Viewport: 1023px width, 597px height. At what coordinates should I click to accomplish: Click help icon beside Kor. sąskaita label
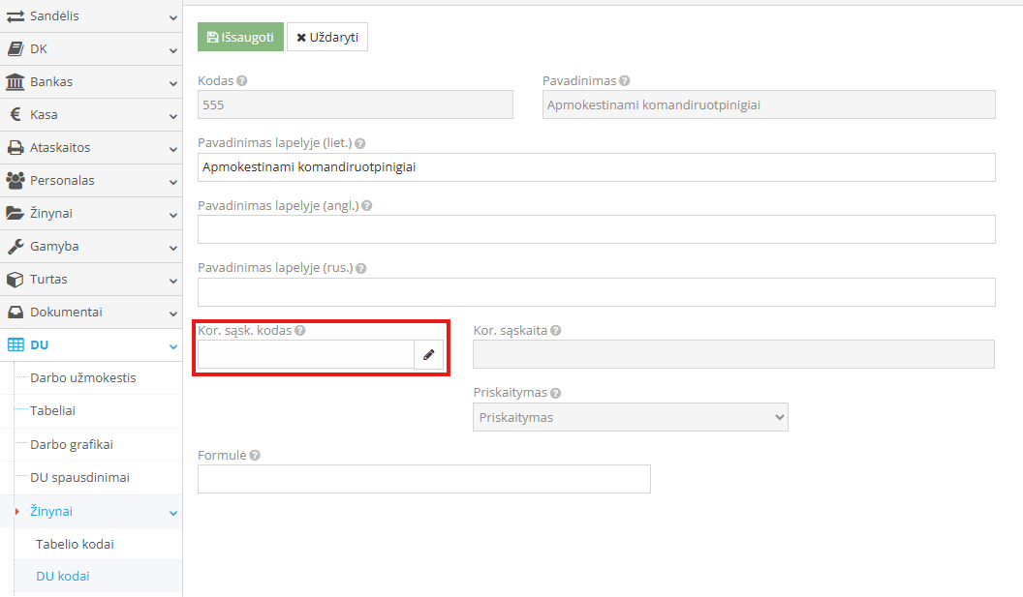(555, 331)
